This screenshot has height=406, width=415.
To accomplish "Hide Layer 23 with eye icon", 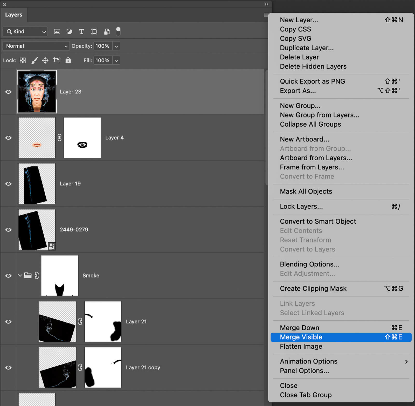I will 8,92.
